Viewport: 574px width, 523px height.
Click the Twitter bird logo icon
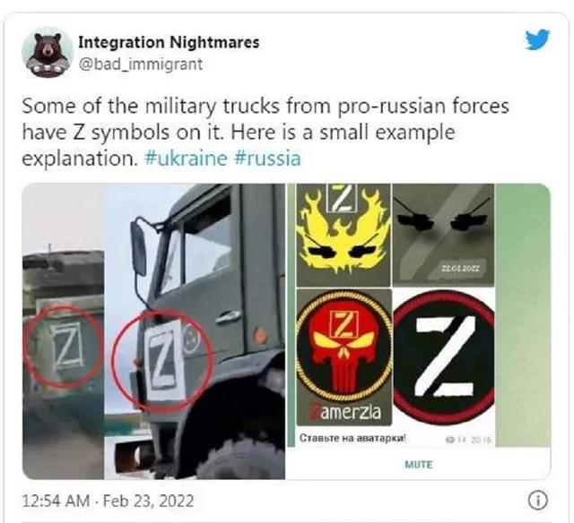[537, 39]
